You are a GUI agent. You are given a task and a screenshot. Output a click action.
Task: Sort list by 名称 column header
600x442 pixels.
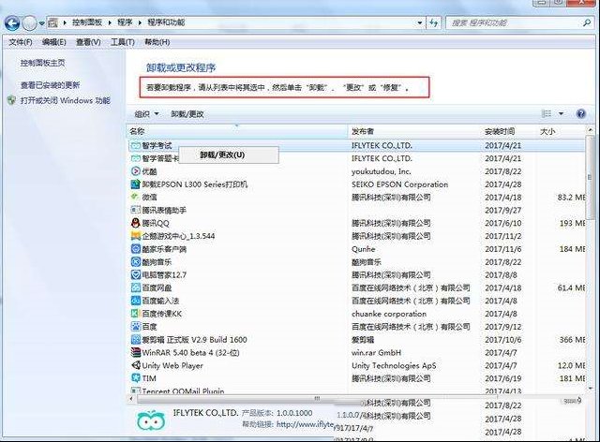237,131
